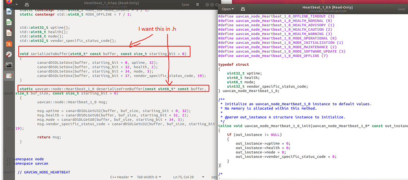408x180 pixels.
Task: Open LibreOffice Writer from the dock
Action: coord(9,11)
